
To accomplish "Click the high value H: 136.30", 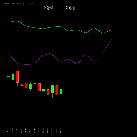I will pos(71,7).
